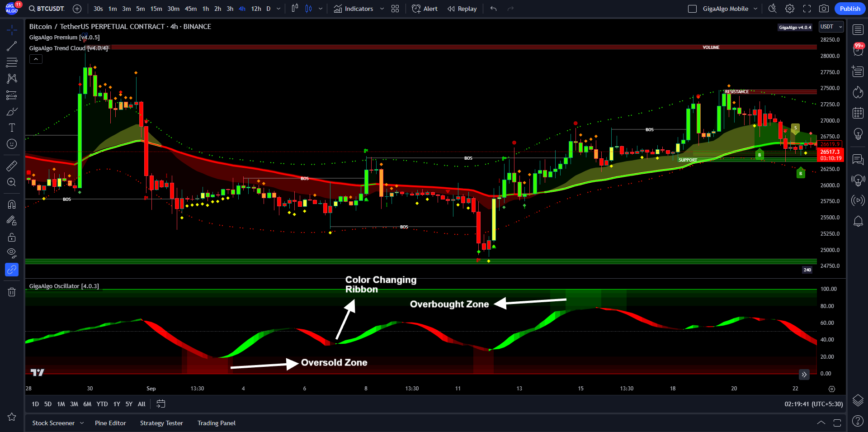The width and height of the screenshot is (868, 432).
Task: Expand the GigaAlgo Mobile layout dropdown
Action: [755, 9]
